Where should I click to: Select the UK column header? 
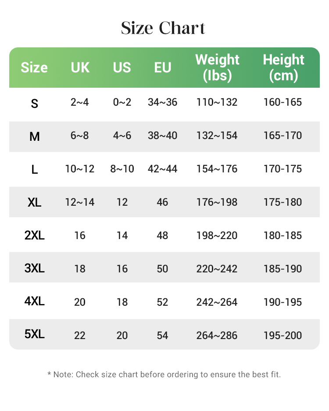[x=80, y=68]
